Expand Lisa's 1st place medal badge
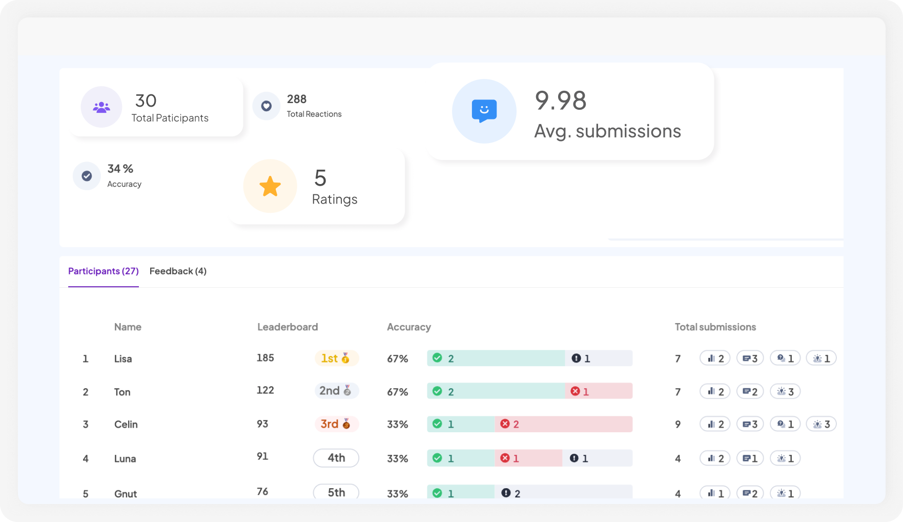The width and height of the screenshot is (903, 522). [336, 358]
